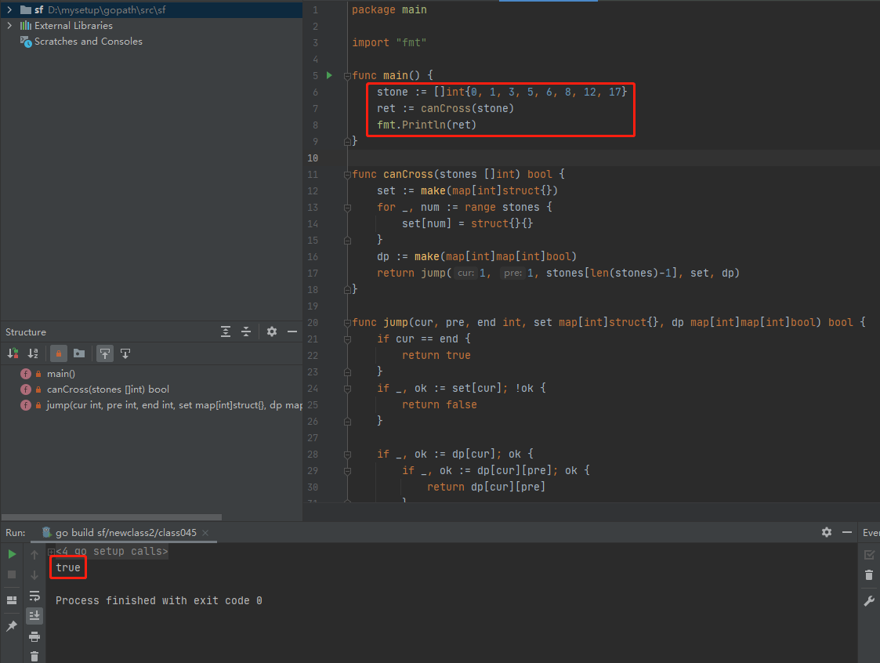Fold the if block at line 21
This screenshot has width=880, height=663.
pyautogui.click(x=347, y=339)
